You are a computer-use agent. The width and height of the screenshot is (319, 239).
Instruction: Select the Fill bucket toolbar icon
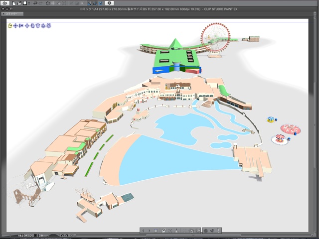click(59, 3)
